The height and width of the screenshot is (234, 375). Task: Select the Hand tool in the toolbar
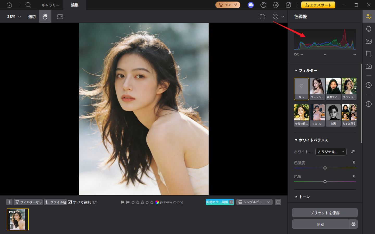coord(45,16)
